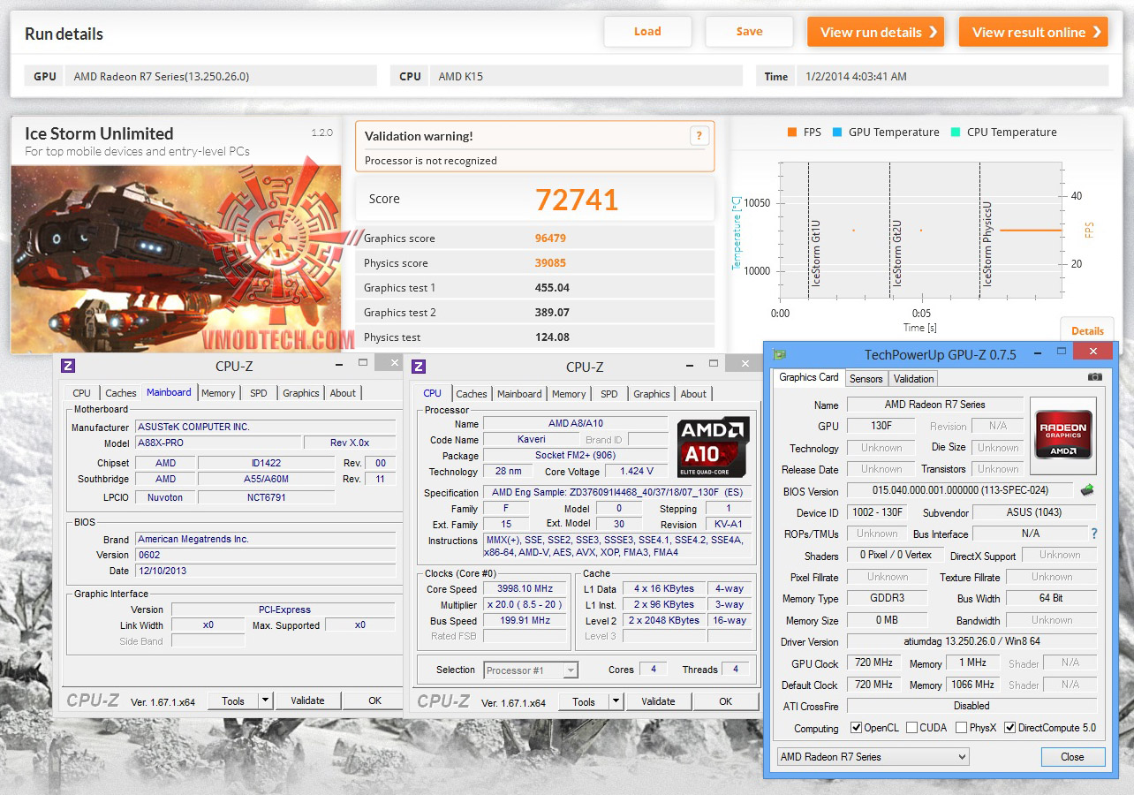Open Memory tab in the Mainboard CPU-Z window

[218, 393]
